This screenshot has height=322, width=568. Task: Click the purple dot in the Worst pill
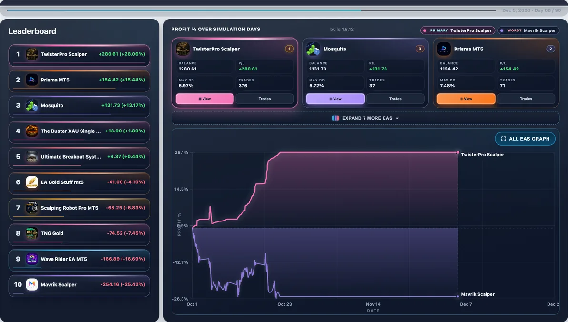point(502,31)
